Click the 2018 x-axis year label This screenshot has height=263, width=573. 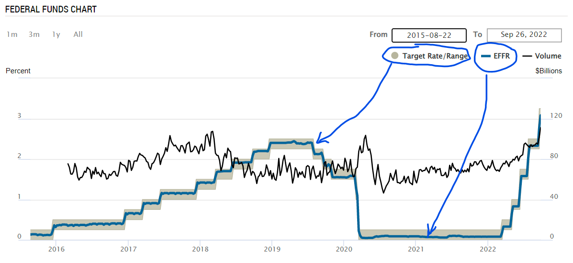click(x=200, y=249)
